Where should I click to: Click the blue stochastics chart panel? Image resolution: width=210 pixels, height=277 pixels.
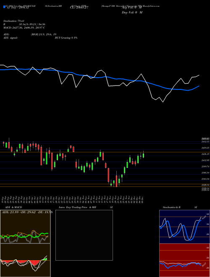click(184, 227)
